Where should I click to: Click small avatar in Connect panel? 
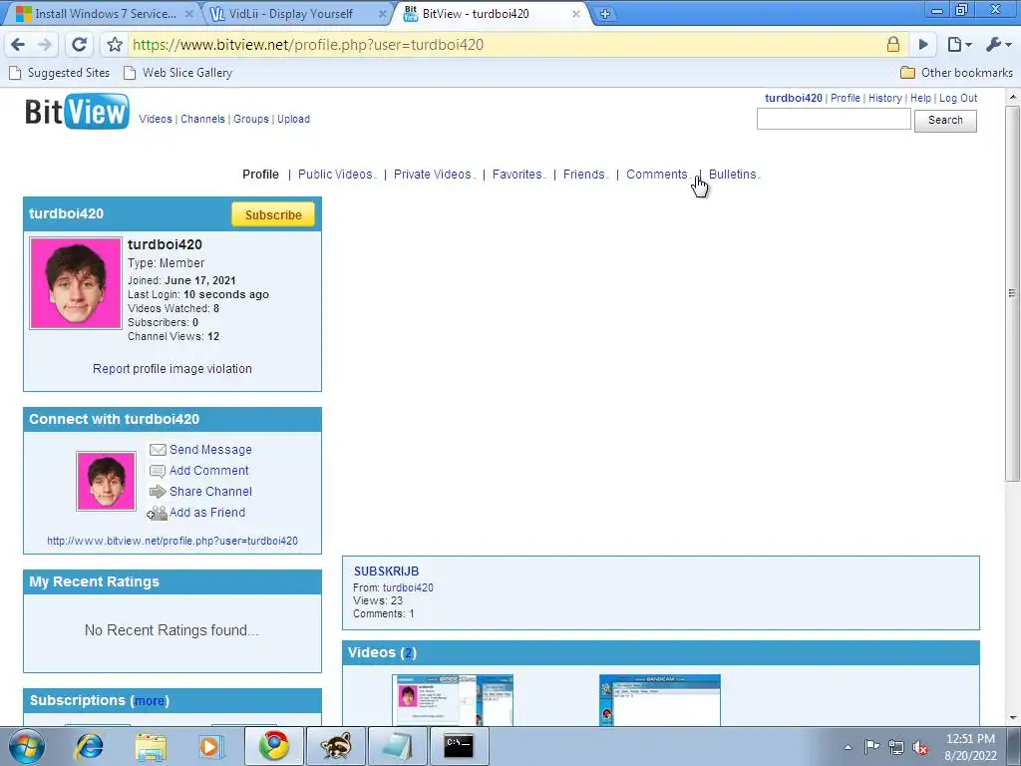coord(106,482)
